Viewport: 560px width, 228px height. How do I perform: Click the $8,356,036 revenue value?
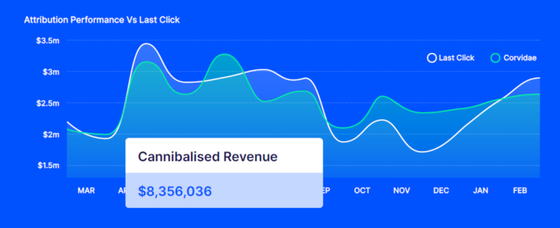pos(175,191)
